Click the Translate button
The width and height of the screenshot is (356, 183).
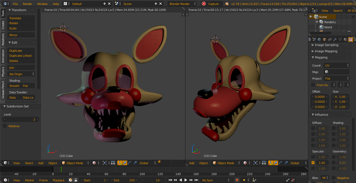tap(21, 18)
